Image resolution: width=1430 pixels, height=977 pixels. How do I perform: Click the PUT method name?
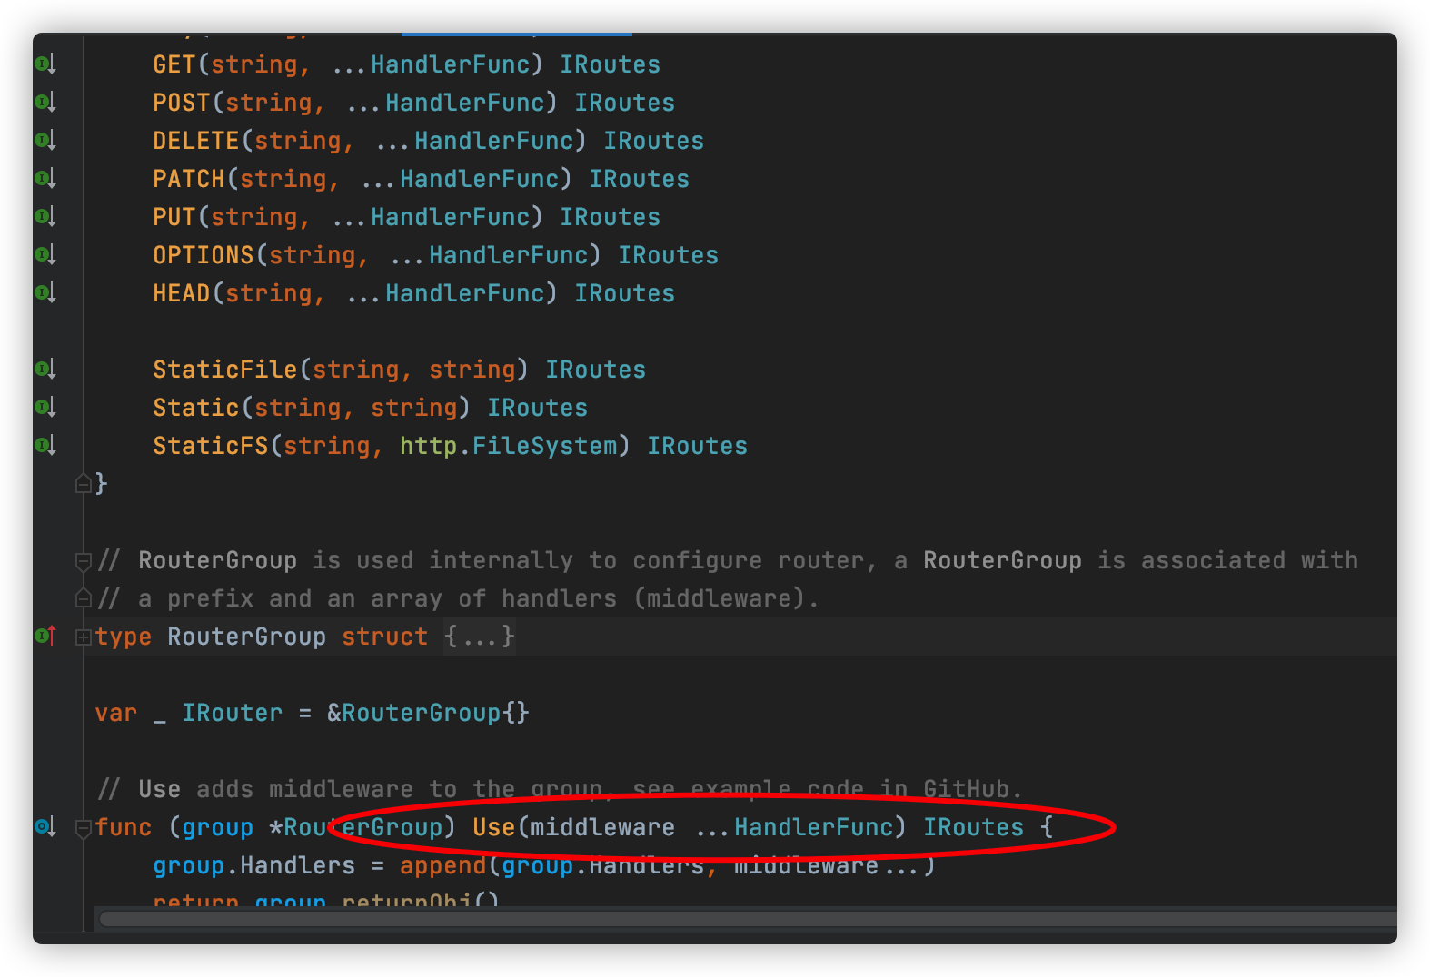[174, 217]
